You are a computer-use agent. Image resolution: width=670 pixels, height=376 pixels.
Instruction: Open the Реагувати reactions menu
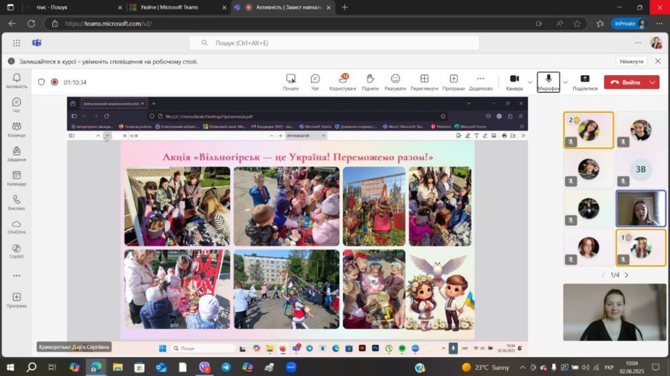point(395,82)
